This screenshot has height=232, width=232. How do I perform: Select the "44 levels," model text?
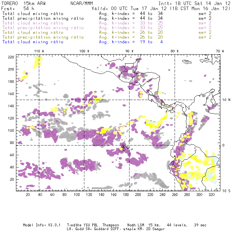(x=177, y=225)
